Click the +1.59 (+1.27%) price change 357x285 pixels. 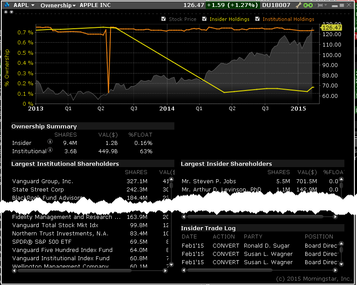[x=232, y=5]
